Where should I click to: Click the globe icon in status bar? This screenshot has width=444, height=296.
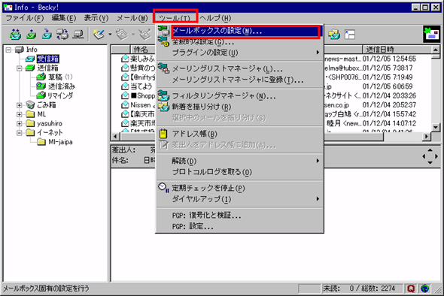click(424, 288)
